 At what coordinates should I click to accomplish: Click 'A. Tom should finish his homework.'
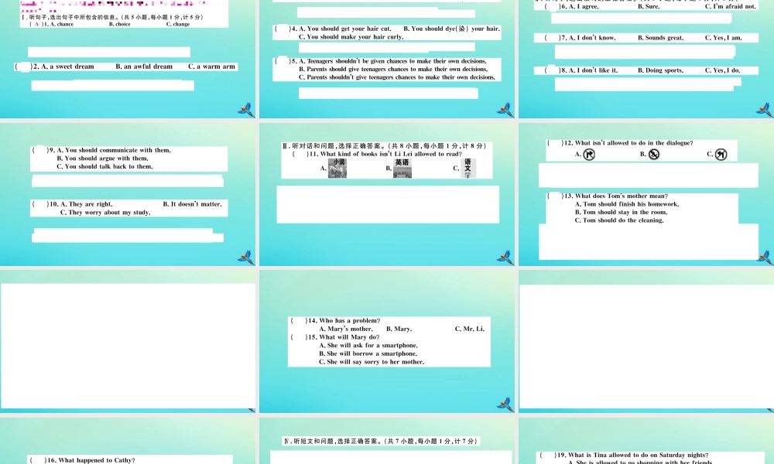point(627,204)
